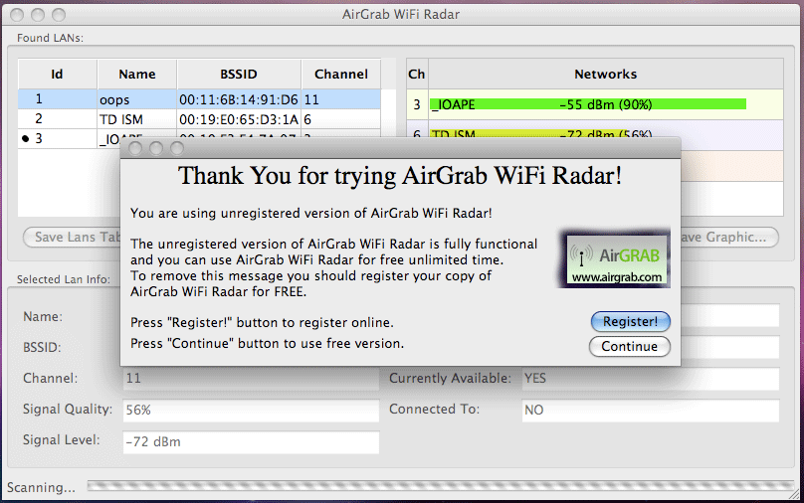Sort by the Id column header
The width and height of the screenshot is (804, 503).
(x=58, y=75)
